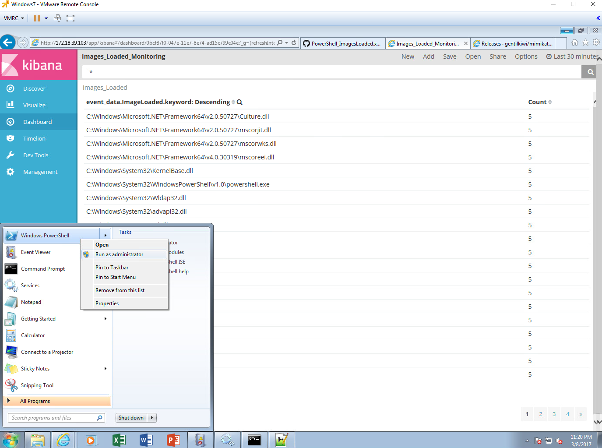Open Snipping Tool from the Start menu
This screenshot has height=448, width=602.
click(57, 385)
